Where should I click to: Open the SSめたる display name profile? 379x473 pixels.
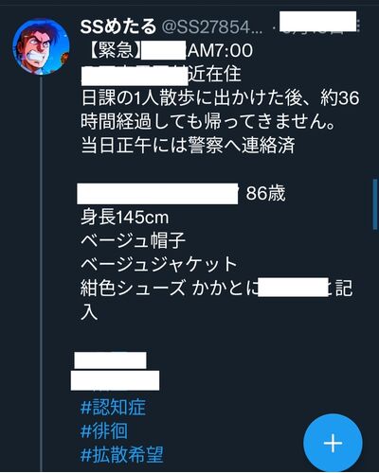tap(118, 26)
